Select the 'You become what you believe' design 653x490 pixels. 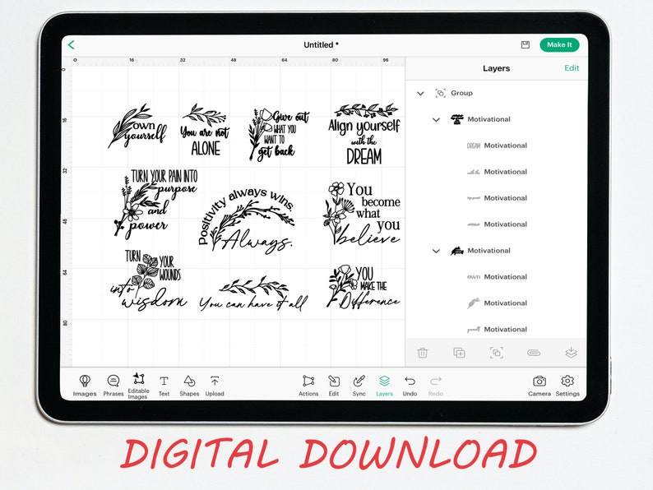[362, 213]
